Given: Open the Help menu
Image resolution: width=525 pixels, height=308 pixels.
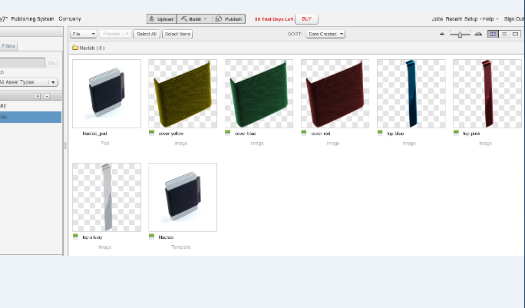Looking at the screenshot, I should coord(490,19).
